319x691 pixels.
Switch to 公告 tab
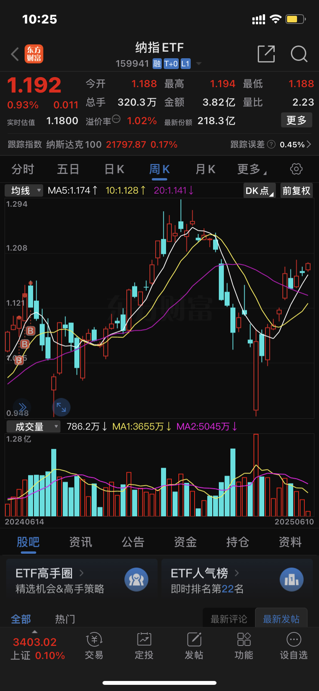click(x=133, y=542)
